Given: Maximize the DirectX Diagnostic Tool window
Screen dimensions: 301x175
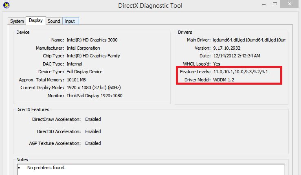Looking at the screenshot, I should click(275, 4).
